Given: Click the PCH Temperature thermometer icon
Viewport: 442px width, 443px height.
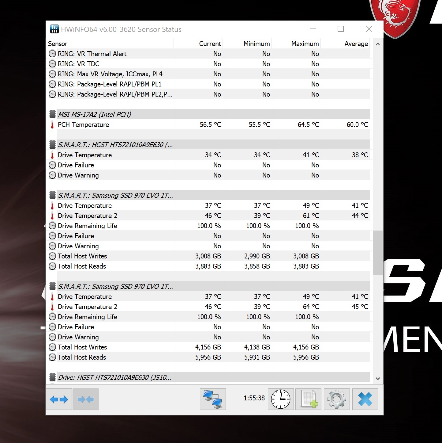Looking at the screenshot, I should pos(52,125).
